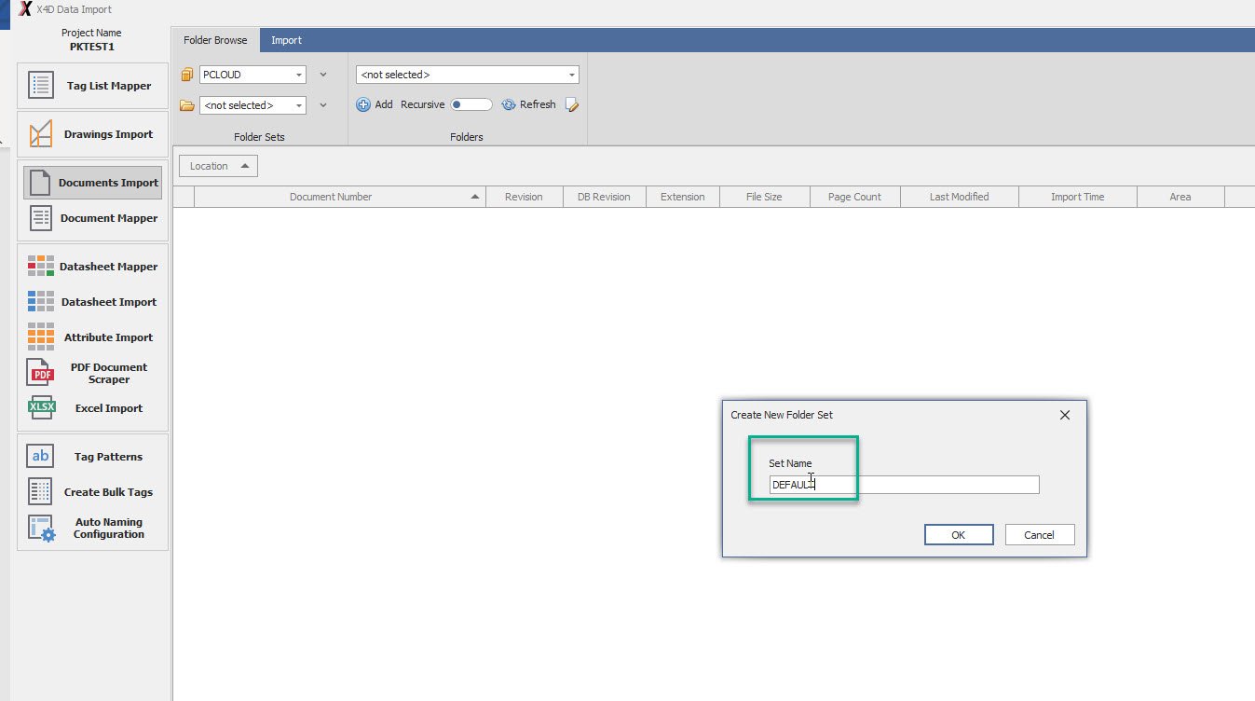Image resolution: width=1255 pixels, height=701 pixels.
Task: Open the Create Bulk Tags tool
Action: 92,492
